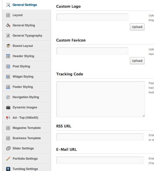Click the Navigation Styling compass icon
Screen dimensions: 154x171
[x=8, y=97]
